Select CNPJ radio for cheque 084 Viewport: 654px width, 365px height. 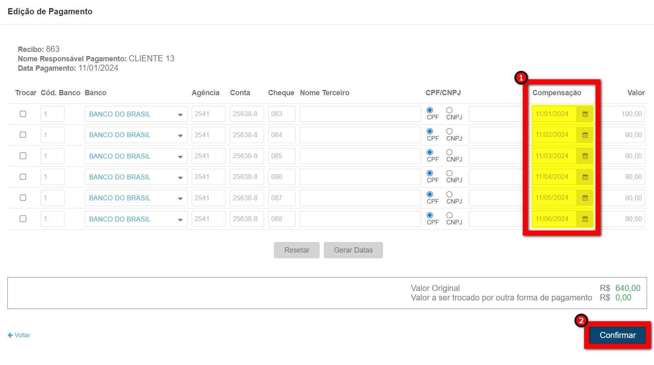[x=449, y=131]
